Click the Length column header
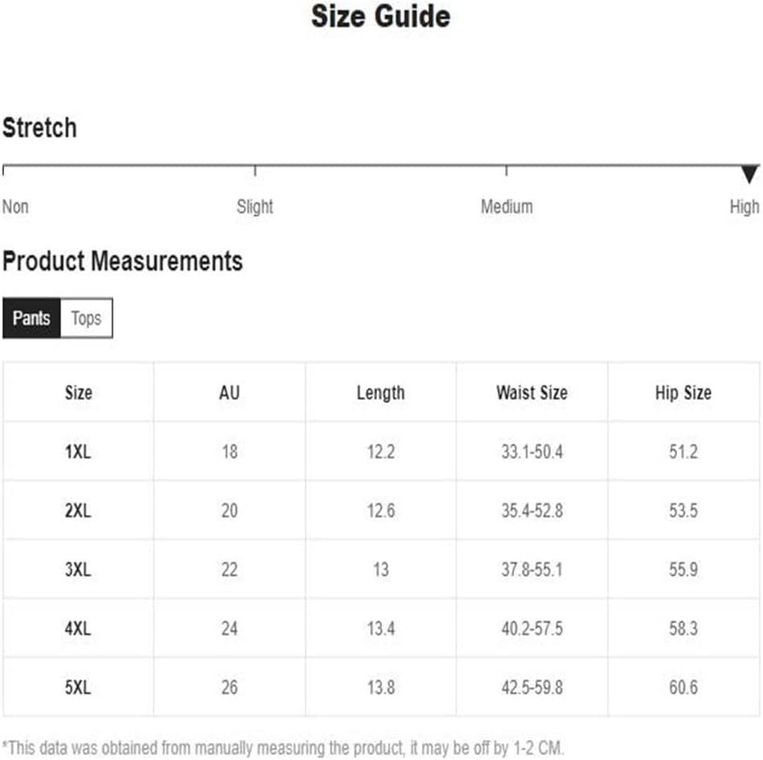 (380, 393)
